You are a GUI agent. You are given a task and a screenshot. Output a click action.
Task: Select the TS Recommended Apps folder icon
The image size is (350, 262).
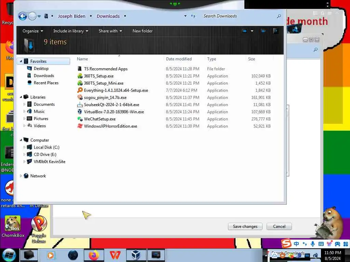(80, 69)
